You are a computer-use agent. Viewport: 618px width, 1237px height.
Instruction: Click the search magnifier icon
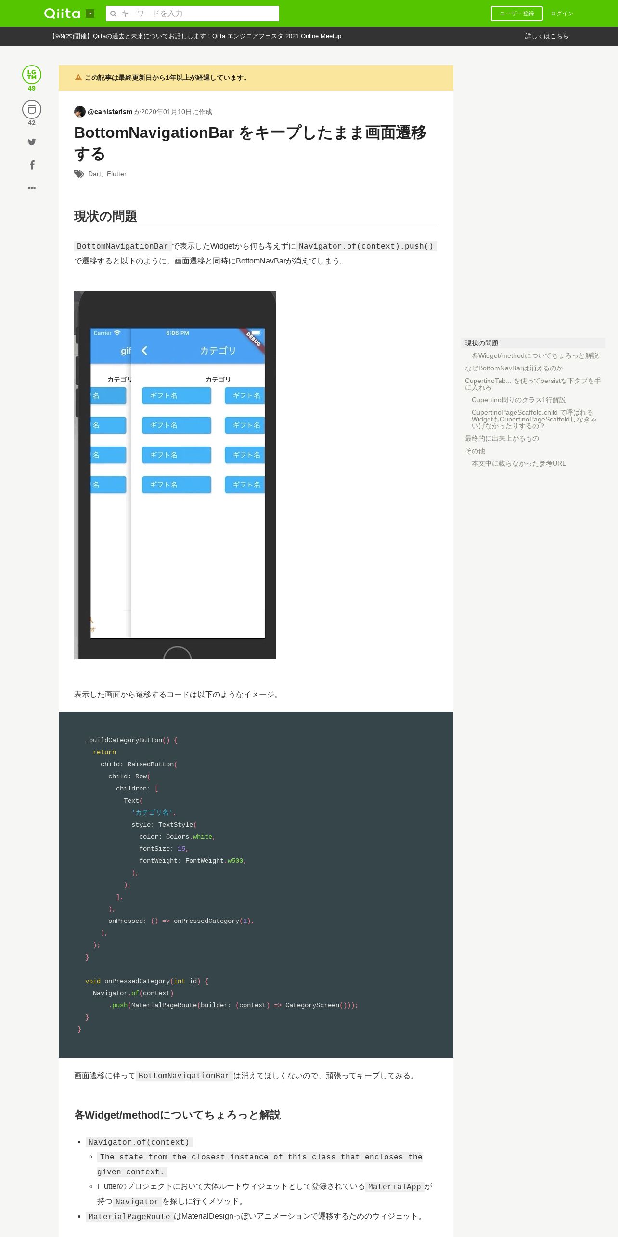click(114, 13)
